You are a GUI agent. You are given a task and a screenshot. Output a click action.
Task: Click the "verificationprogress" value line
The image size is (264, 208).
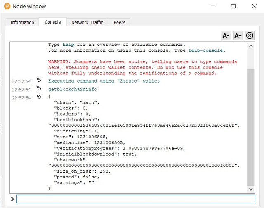[x=120, y=149]
